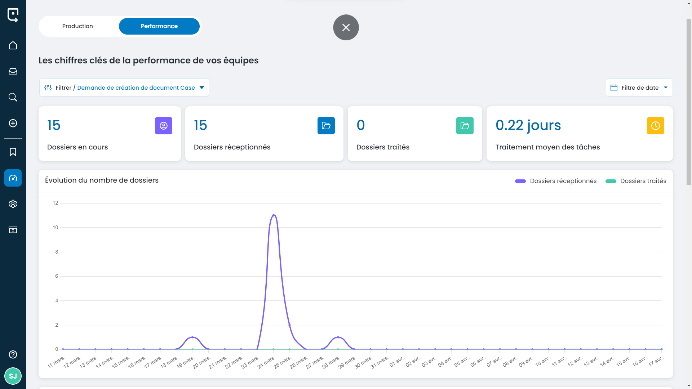Close the view with the round X button
This screenshot has height=389, width=692.
346,27
